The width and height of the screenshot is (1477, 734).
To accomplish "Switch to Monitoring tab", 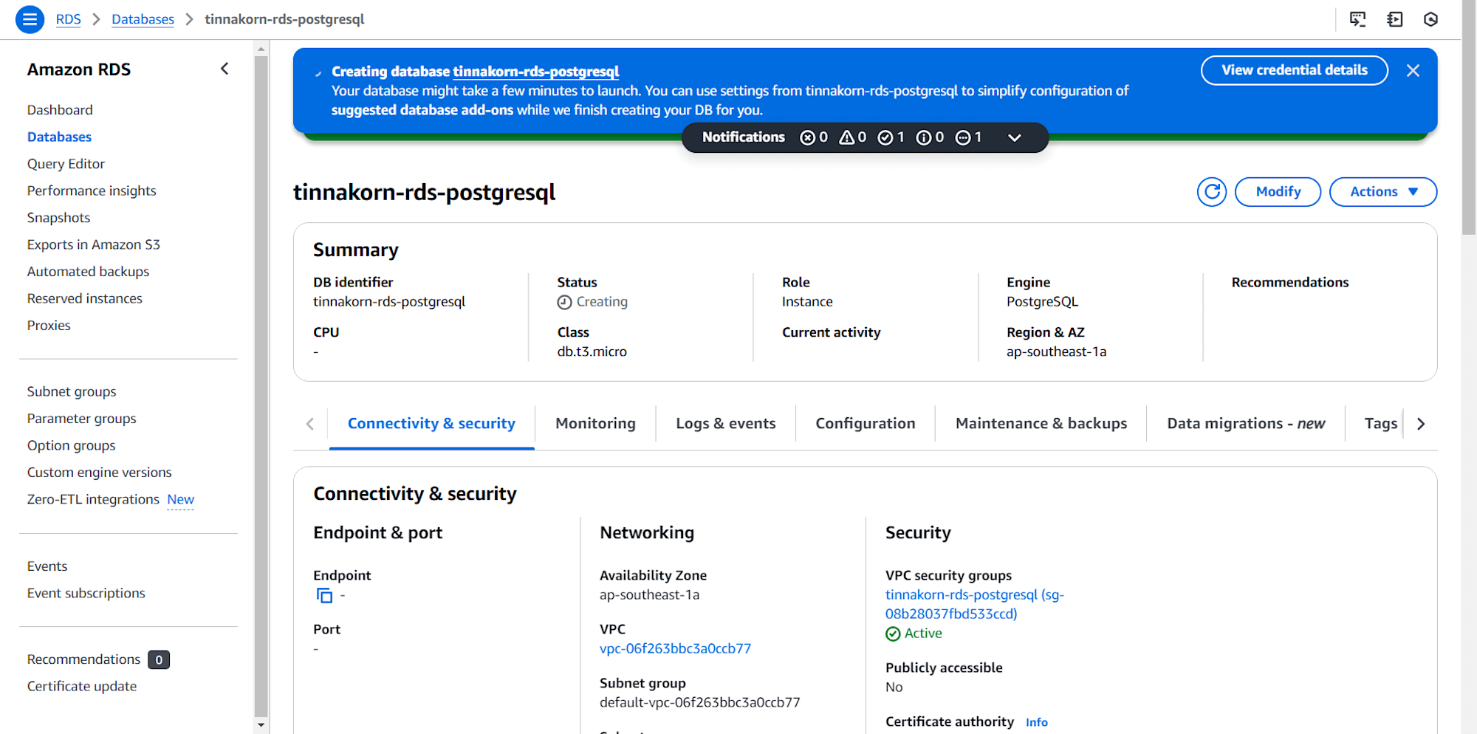I will click(x=595, y=424).
